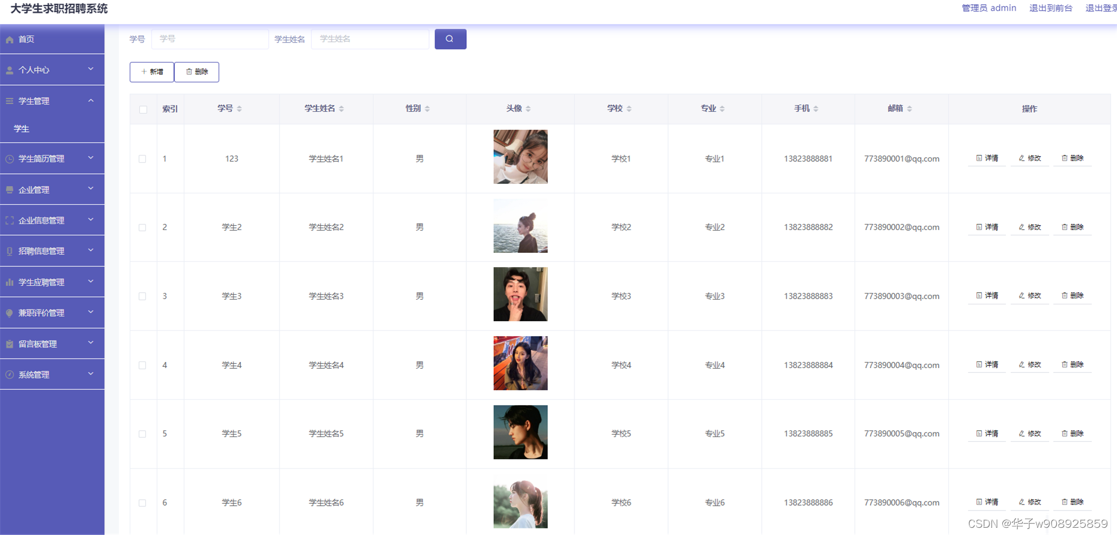This screenshot has width=1117, height=535.
Task: Sort by 邮箱 column arrows
Action: coord(910,109)
